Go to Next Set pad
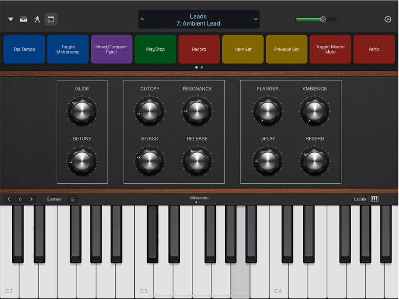 [x=243, y=49]
